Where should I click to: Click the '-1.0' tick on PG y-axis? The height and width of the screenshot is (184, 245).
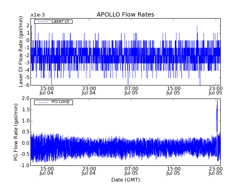pyautogui.click(x=25, y=165)
